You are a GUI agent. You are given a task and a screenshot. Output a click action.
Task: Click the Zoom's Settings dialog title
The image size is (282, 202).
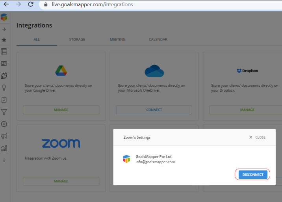point(137,138)
